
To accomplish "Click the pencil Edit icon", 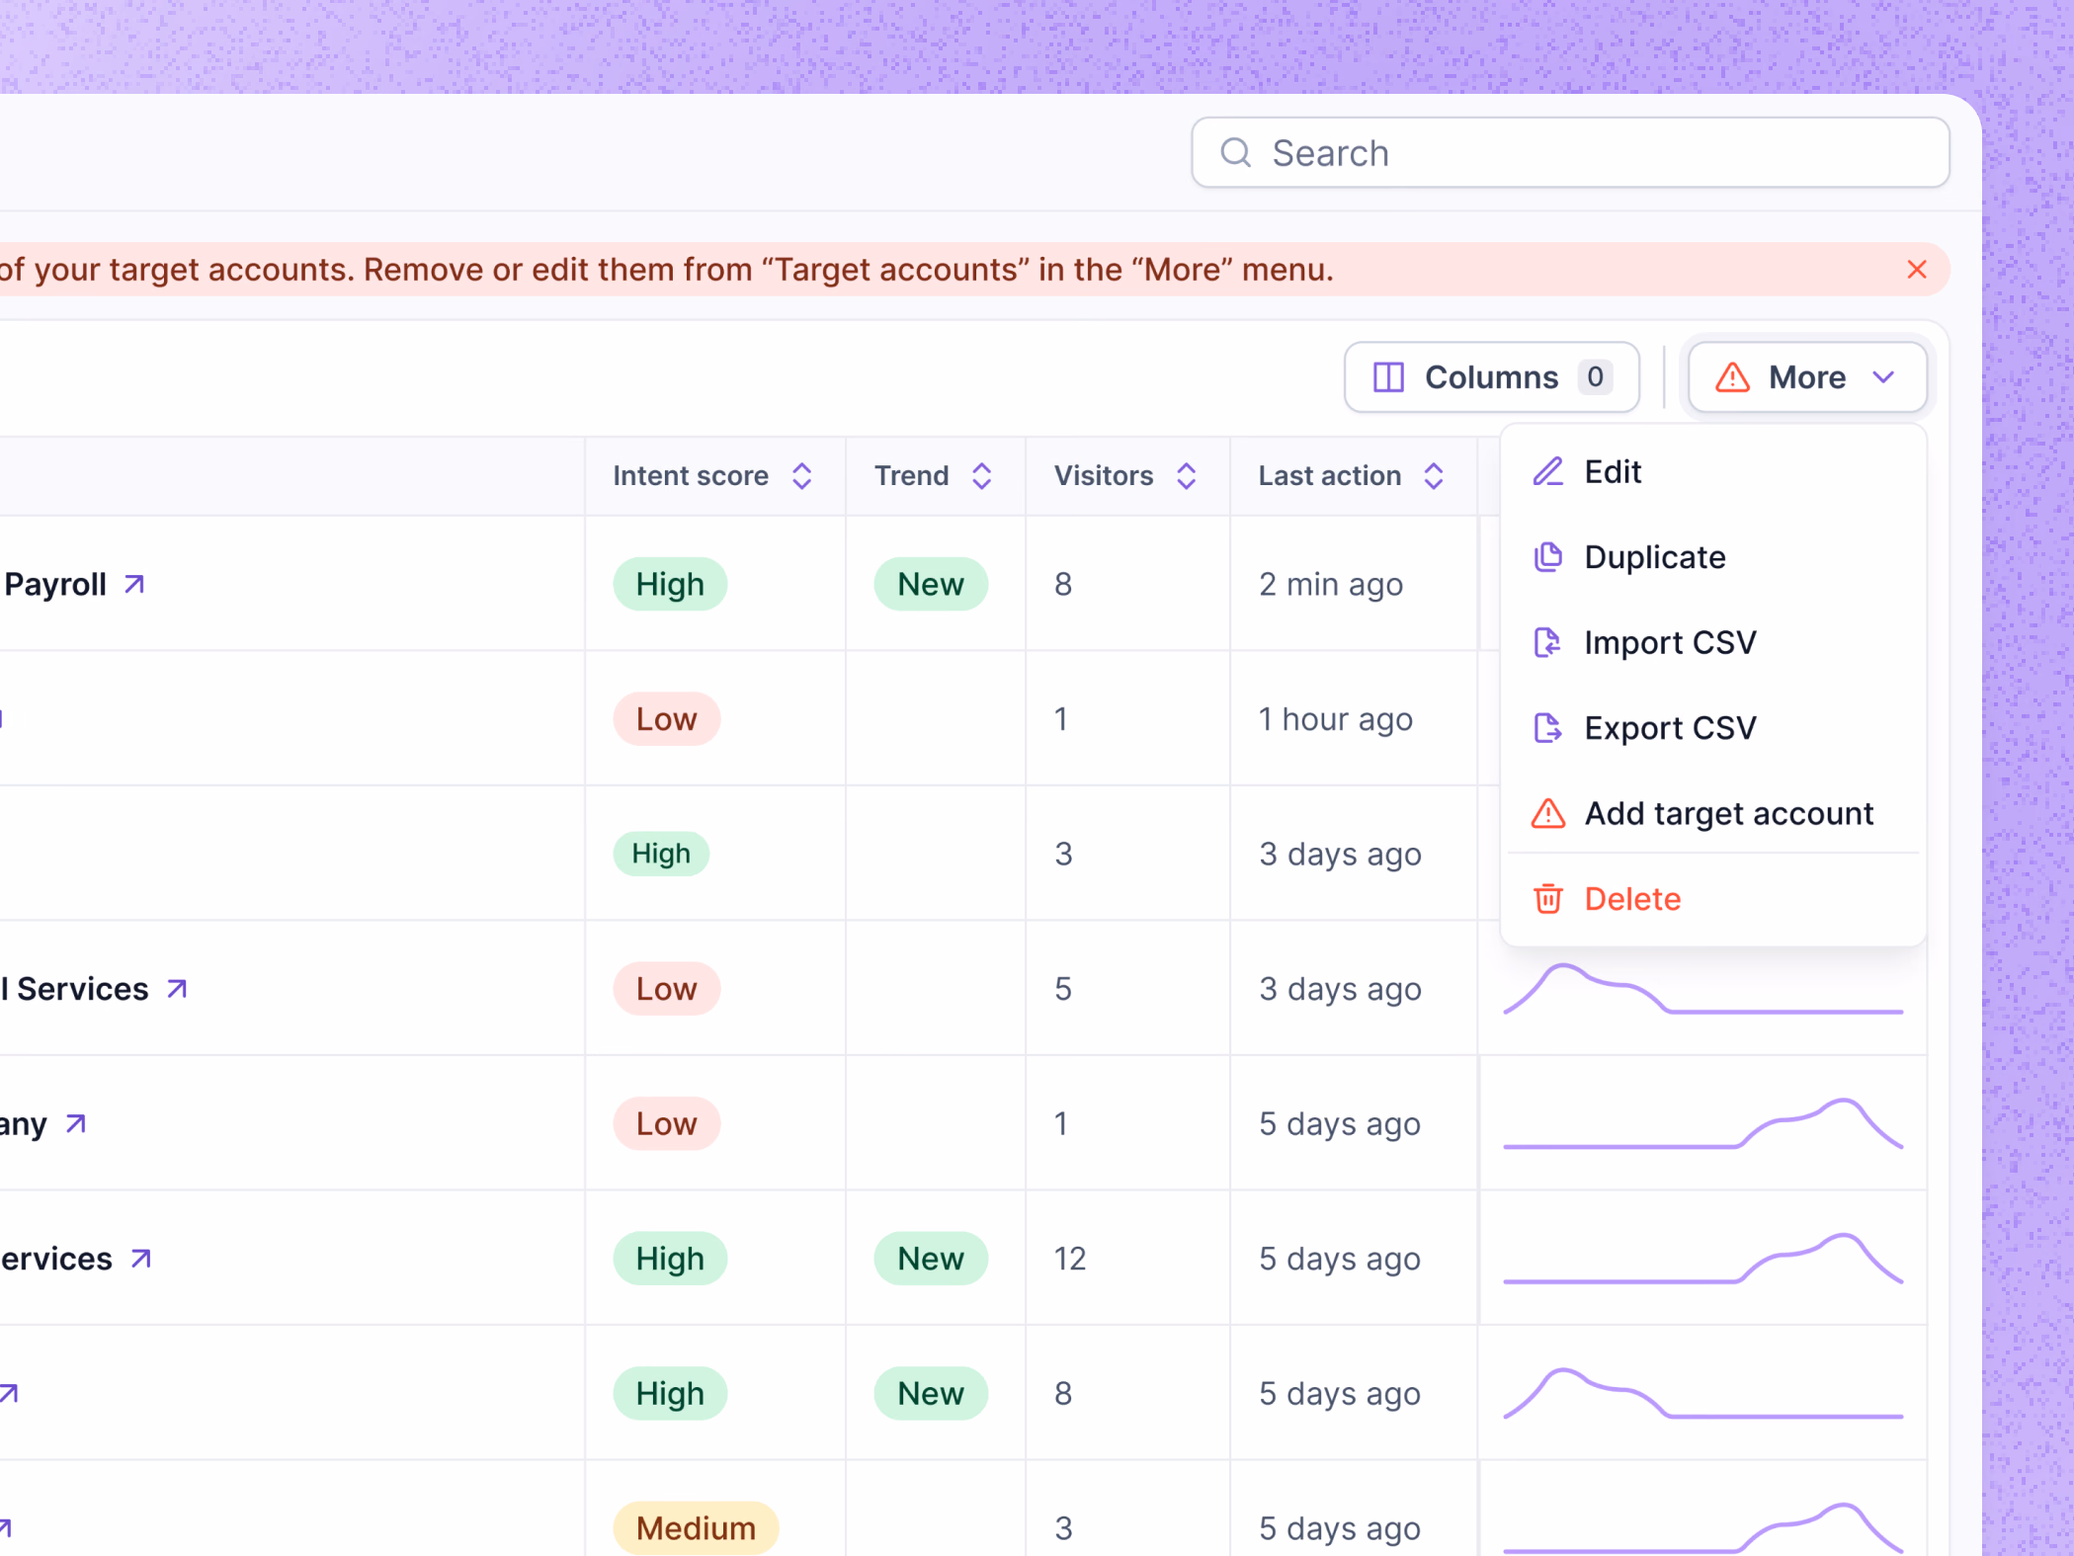I will point(1548,472).
